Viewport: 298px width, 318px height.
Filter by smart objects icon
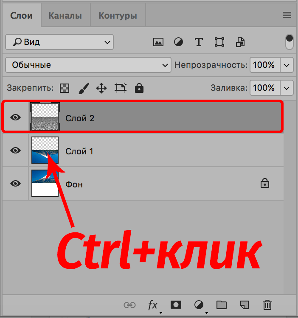[240, 42]
